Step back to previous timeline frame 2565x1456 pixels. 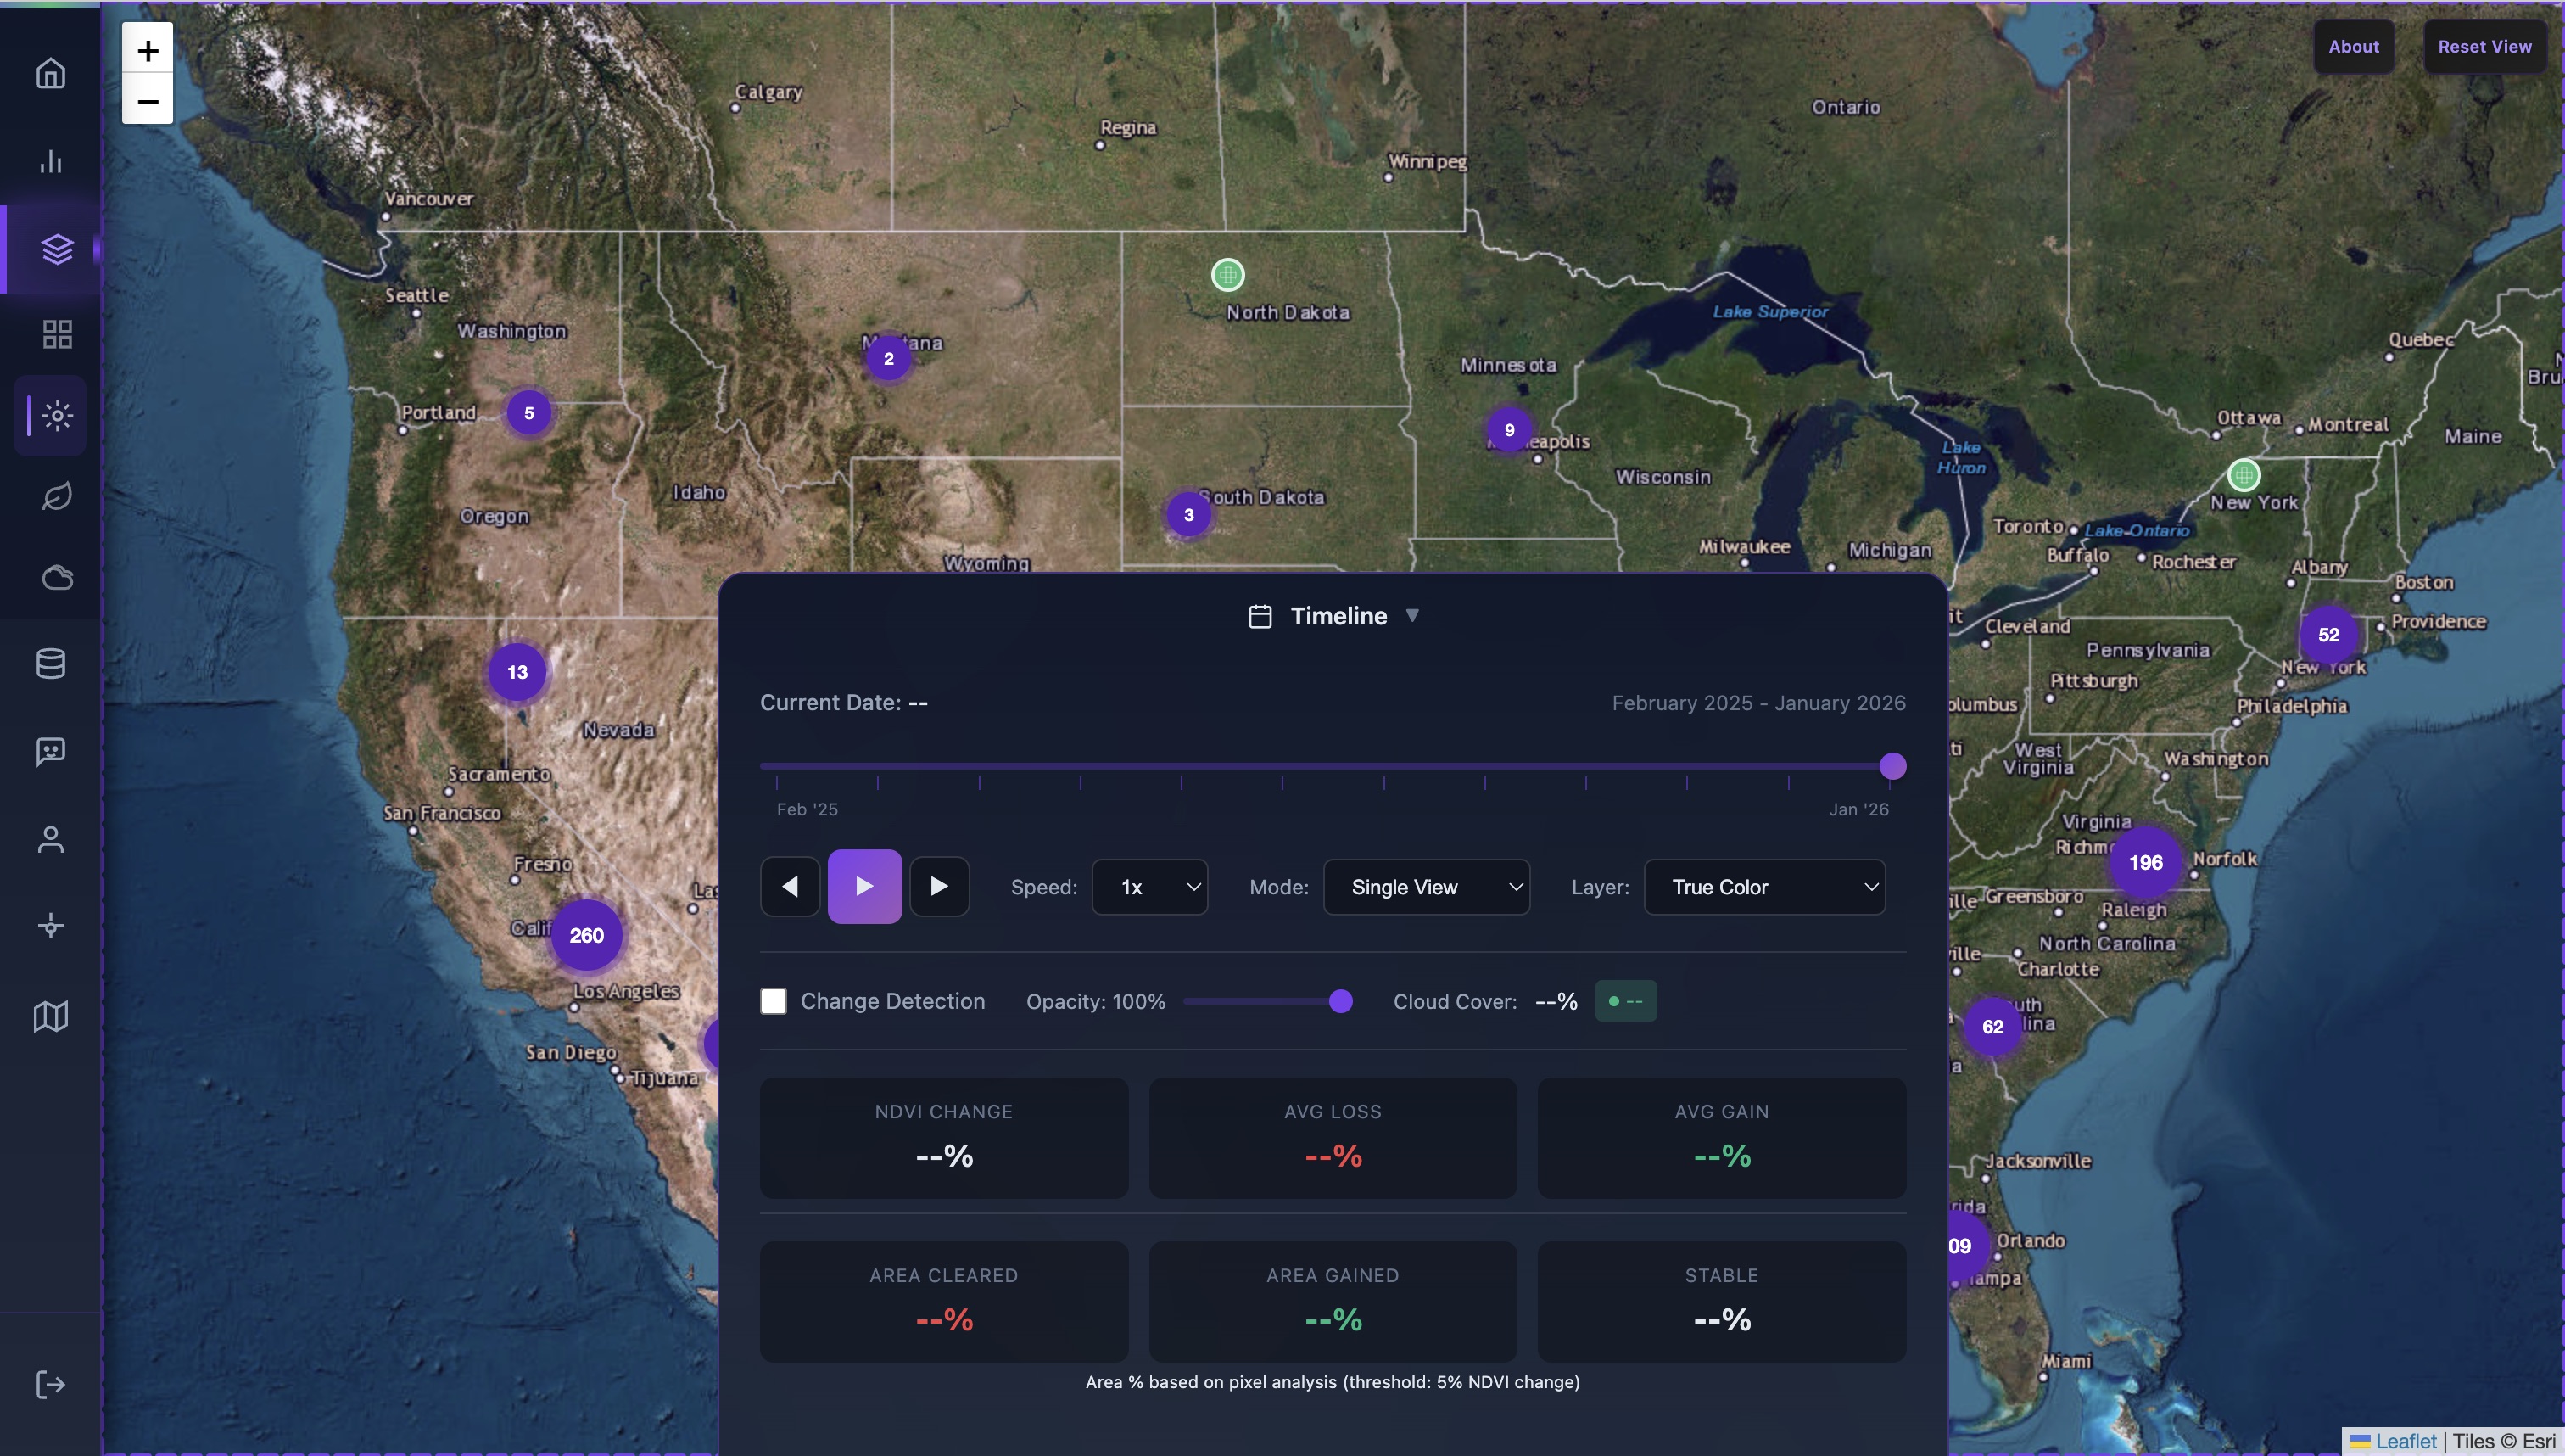click(790, 886)
